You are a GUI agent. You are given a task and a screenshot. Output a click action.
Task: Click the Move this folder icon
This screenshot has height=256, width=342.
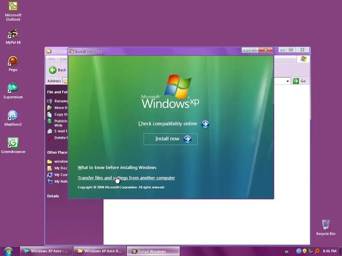tap(50, 108)
